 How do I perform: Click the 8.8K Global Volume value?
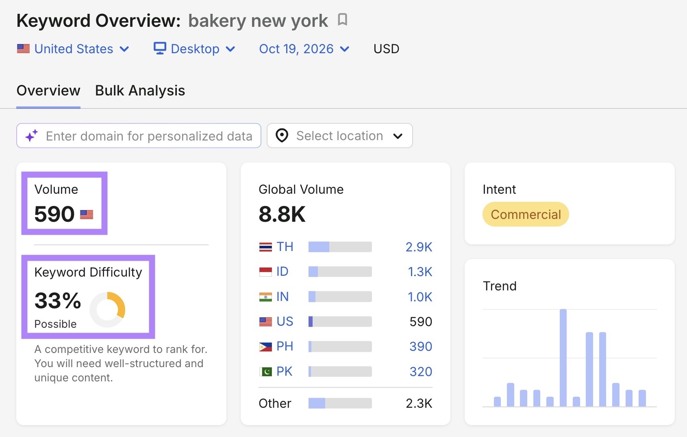point(282,214)
